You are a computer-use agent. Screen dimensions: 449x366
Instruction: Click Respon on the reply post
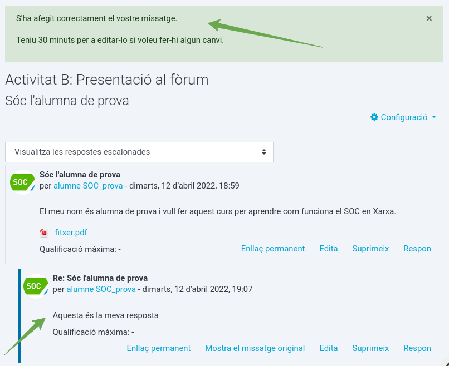pyautogui.click(x=417, y=348)
